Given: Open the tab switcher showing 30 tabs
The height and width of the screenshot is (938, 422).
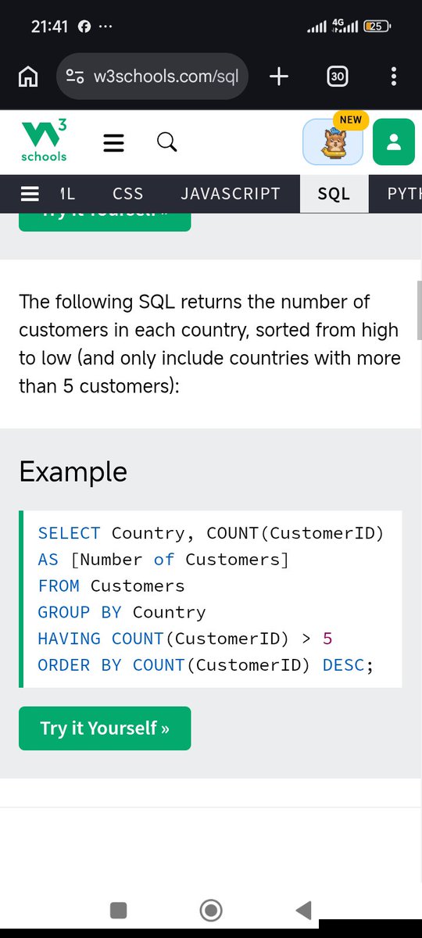Looking at the screenshot, I should 338,76.
